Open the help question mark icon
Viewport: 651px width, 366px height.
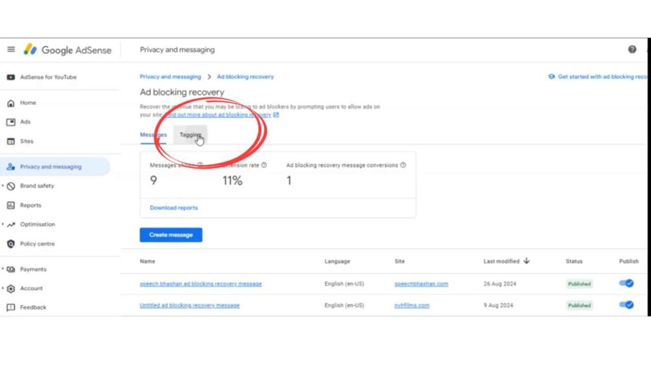632,50
